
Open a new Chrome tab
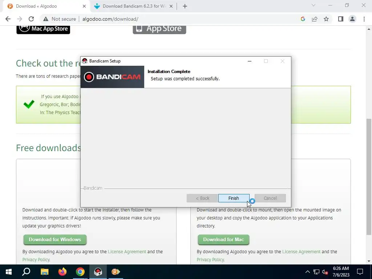[x=185, y=6]
